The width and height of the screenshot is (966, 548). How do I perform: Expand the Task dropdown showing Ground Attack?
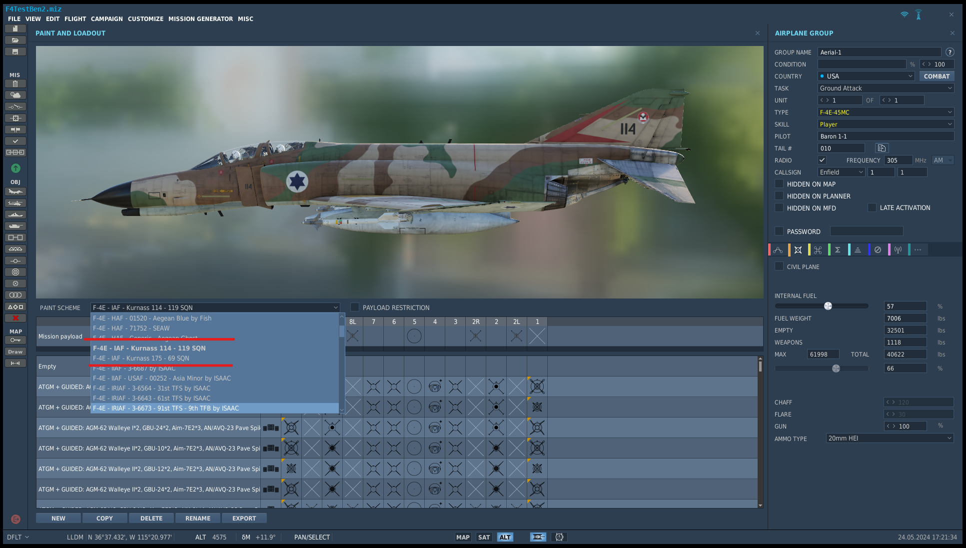(886, 88)
